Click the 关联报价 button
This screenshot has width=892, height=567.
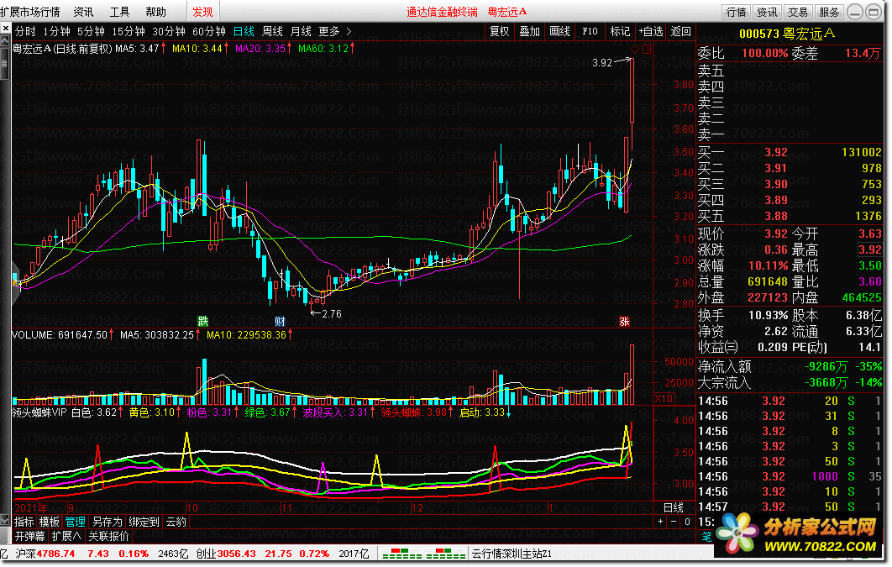pyautogui.click(x=108, y=536)
